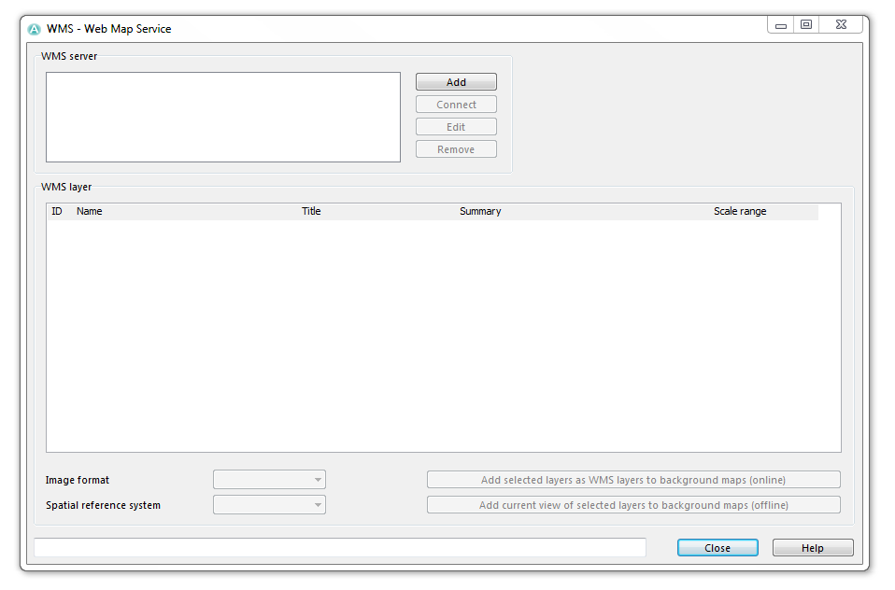
Task: Add current view as offline background map
Action: click(x=633, y=504)
